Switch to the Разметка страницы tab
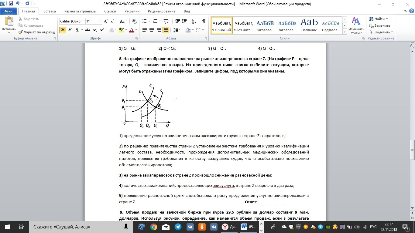The width and height of the screenshot is (415, 233). tap(80, 11)
